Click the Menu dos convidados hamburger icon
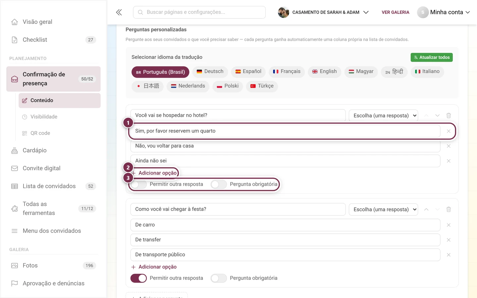This screenshot has width=477, height=298. (x=15, y=231)
